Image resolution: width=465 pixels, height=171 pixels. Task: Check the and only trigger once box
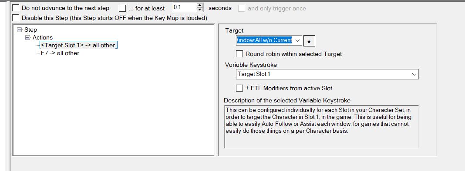pos(242,8)
